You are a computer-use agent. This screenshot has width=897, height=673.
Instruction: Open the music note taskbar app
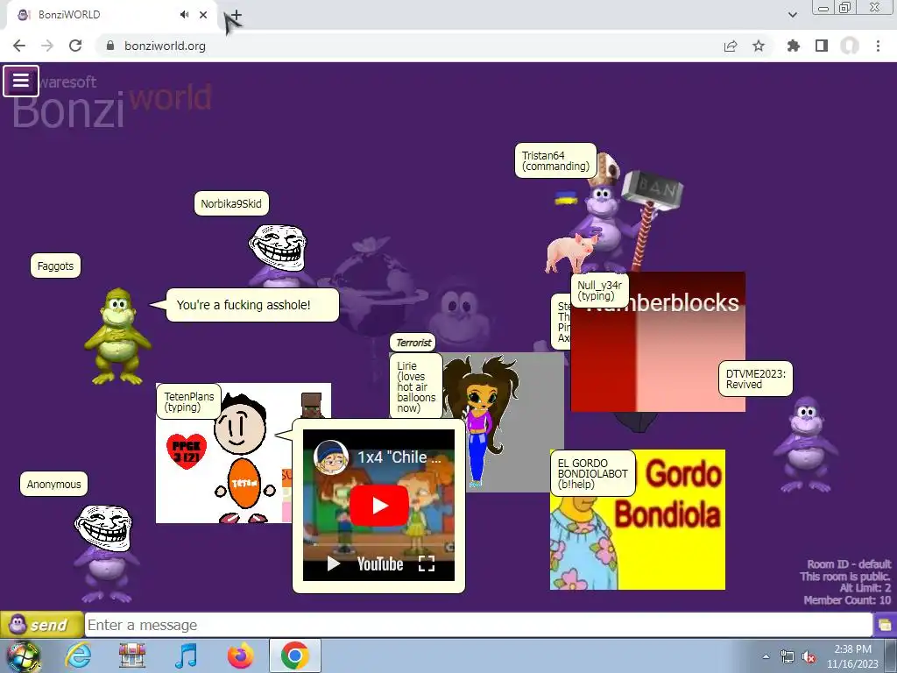(186, 655)
